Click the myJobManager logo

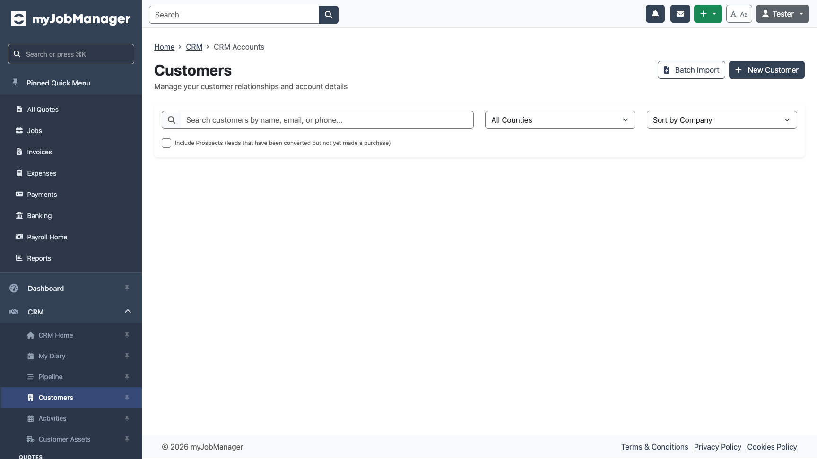(x=71, y=19)
